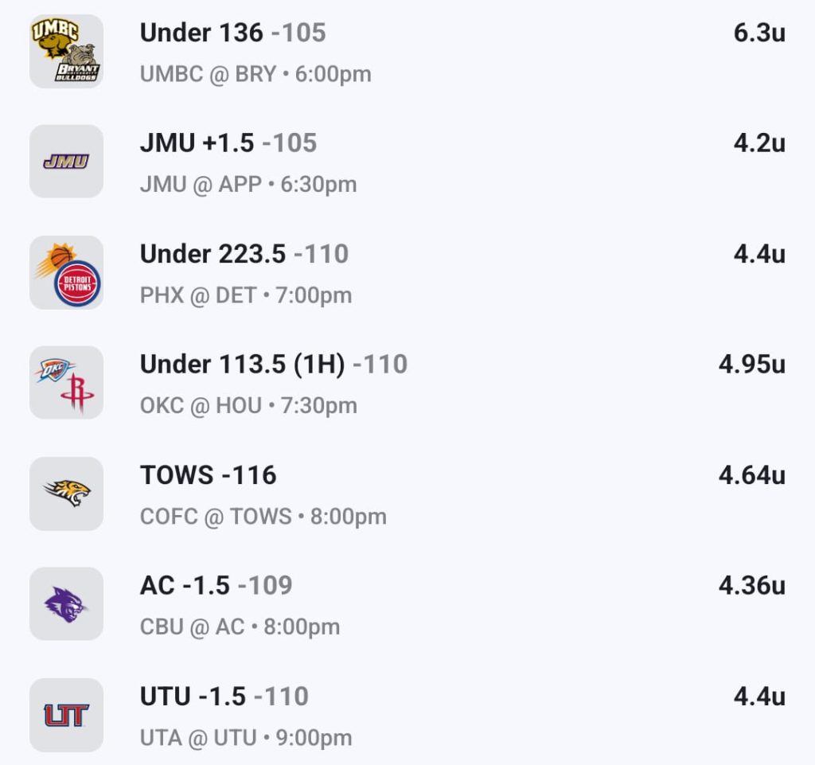The height and width of the screenshot is (765, 815).
Task: Click the UMBC and Bryant Bulldogs logo icon
Action: [66, 51]
